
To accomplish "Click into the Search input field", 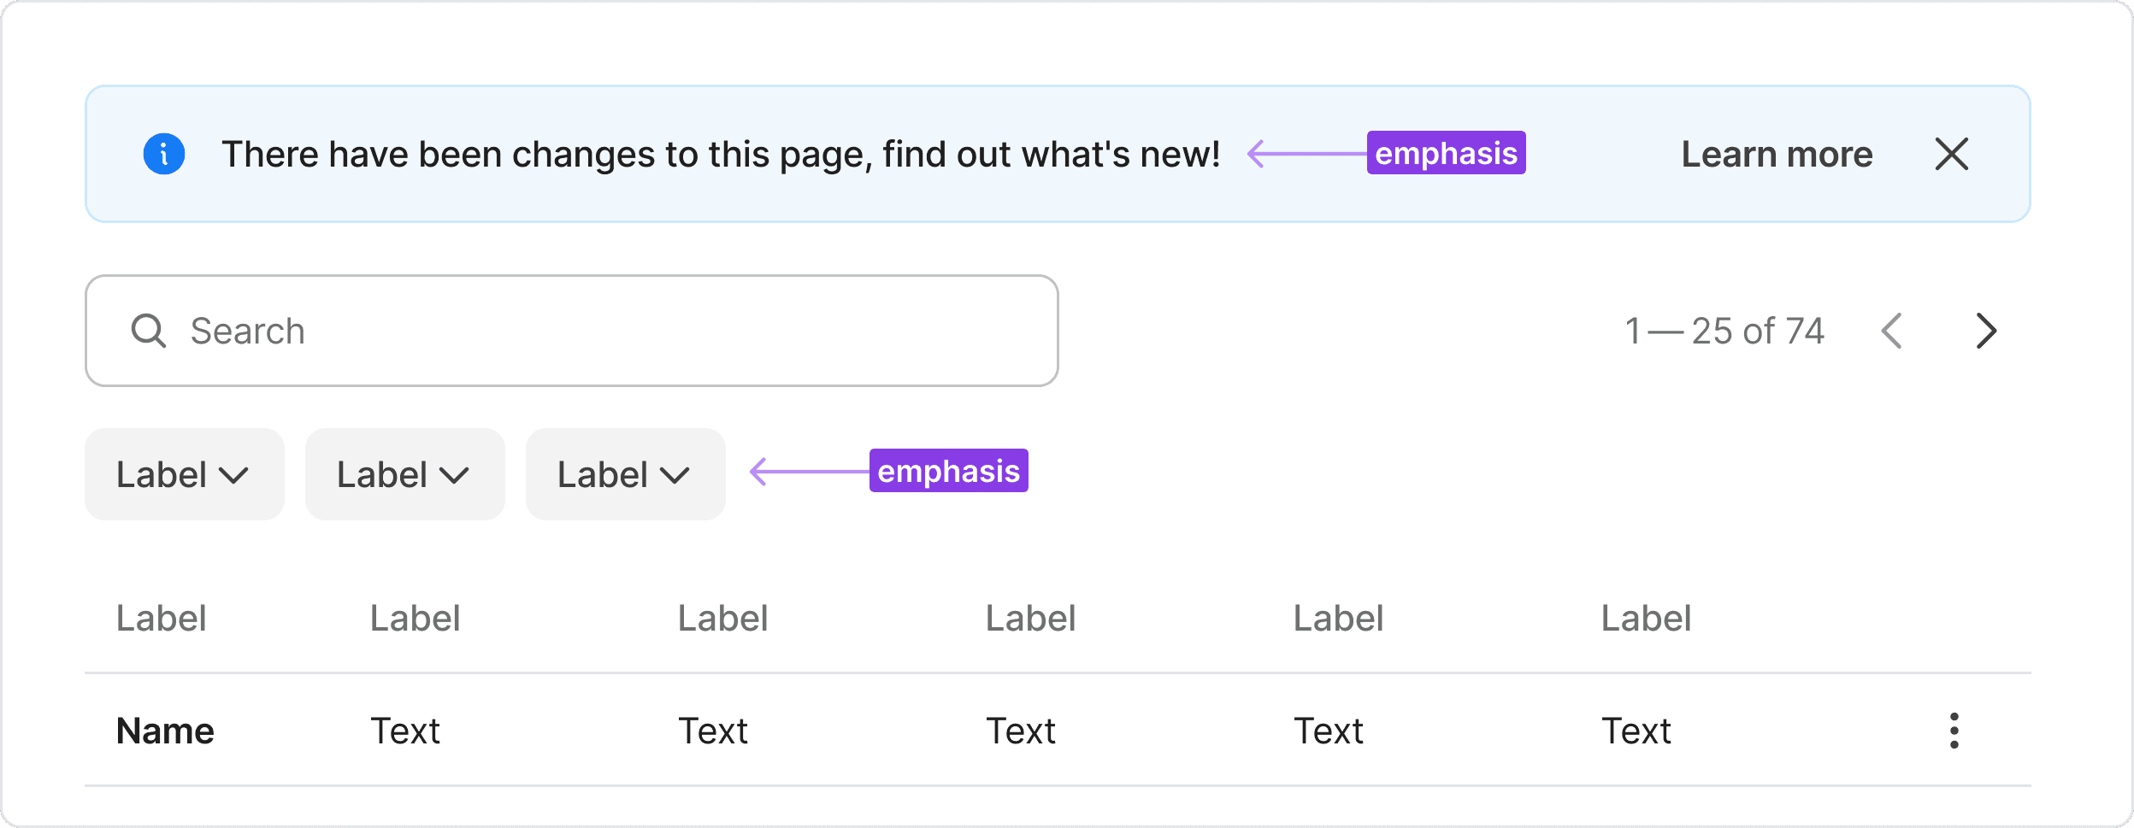I will 598,331.
